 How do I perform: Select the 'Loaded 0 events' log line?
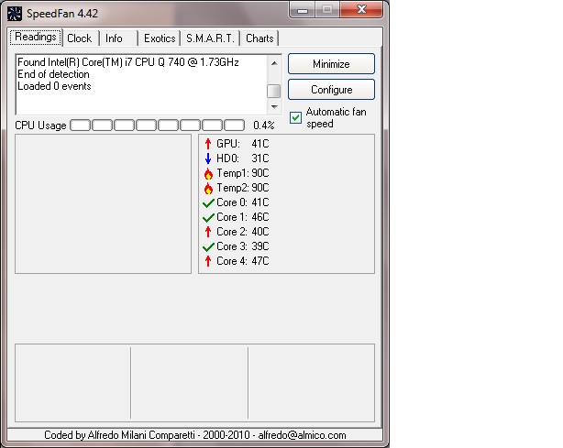[54, 86]
